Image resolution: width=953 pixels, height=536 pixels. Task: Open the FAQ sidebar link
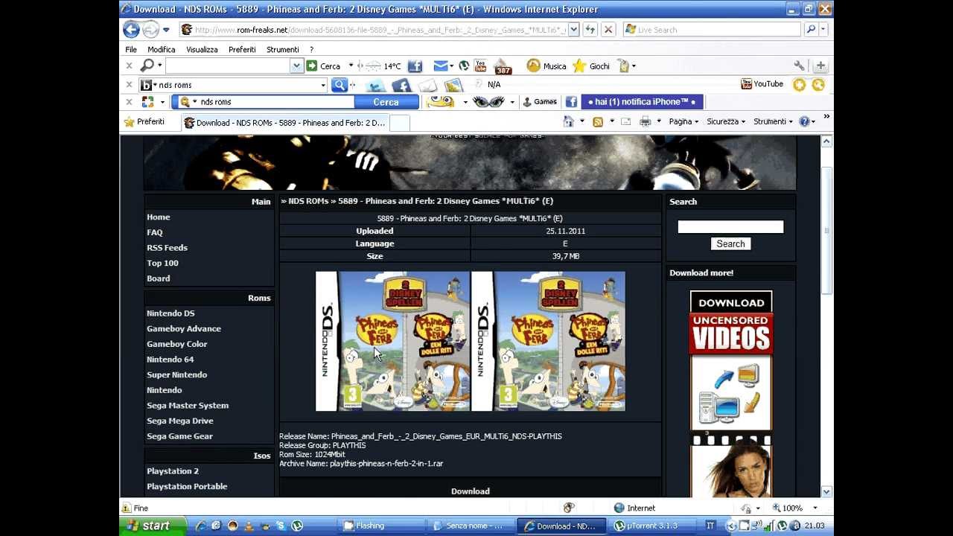pyautogui.click(x=155, y=232)
